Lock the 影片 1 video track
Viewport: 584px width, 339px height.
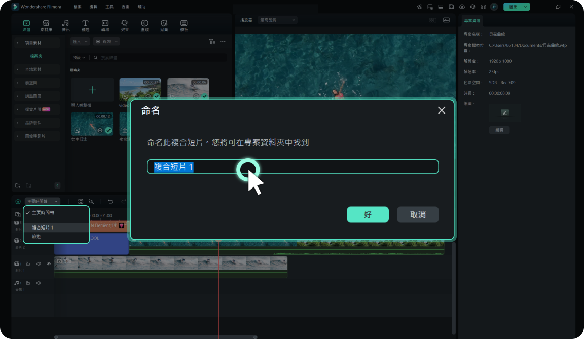coord(28,264)
